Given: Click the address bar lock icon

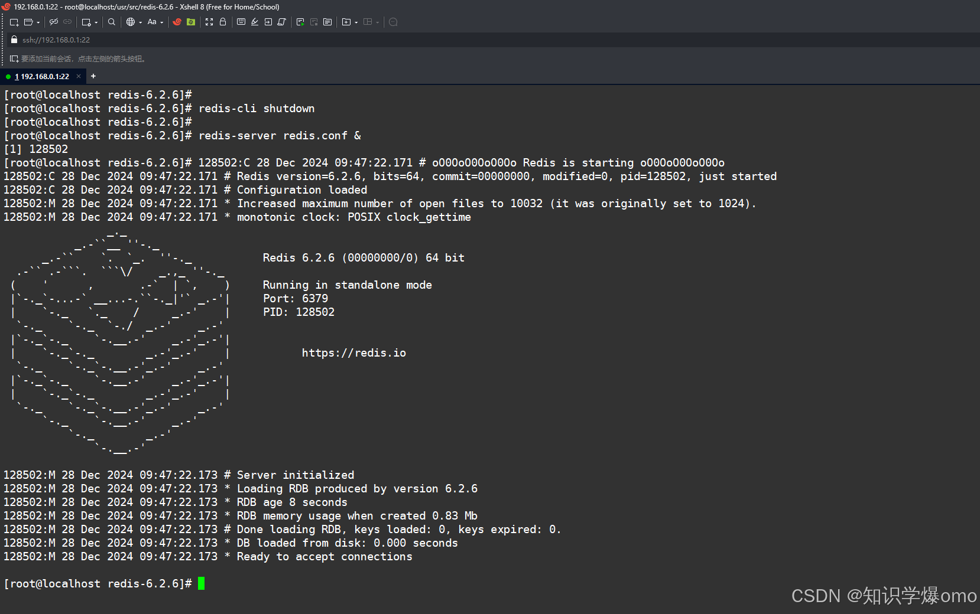Looking at the screenshot, I should pos(14,40).
